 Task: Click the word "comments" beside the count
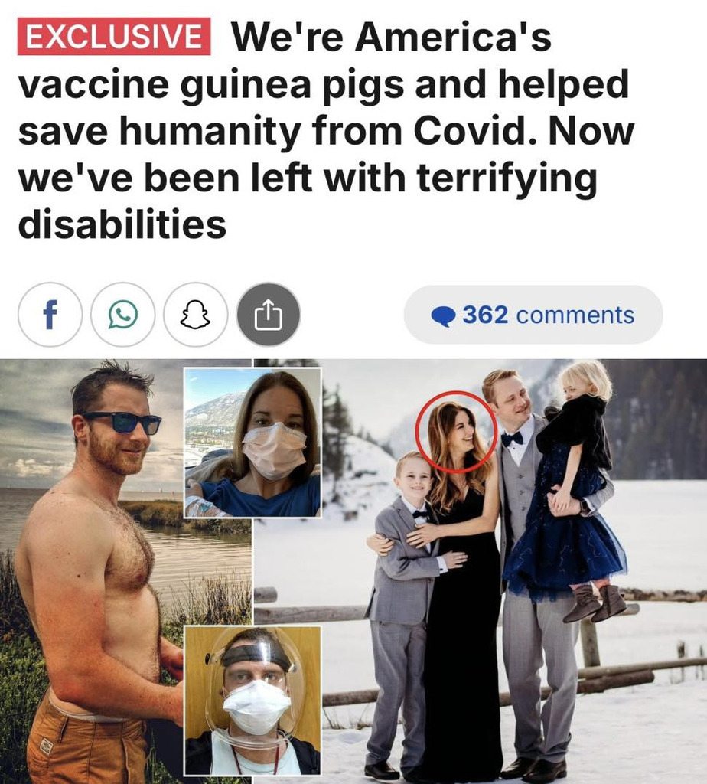tap(575, 315)
